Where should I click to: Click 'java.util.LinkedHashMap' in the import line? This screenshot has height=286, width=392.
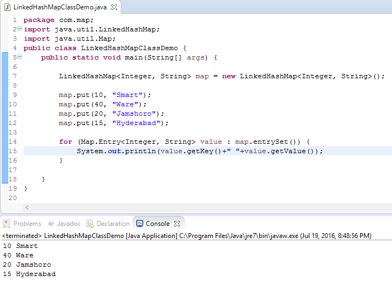(x=105, y=29)
